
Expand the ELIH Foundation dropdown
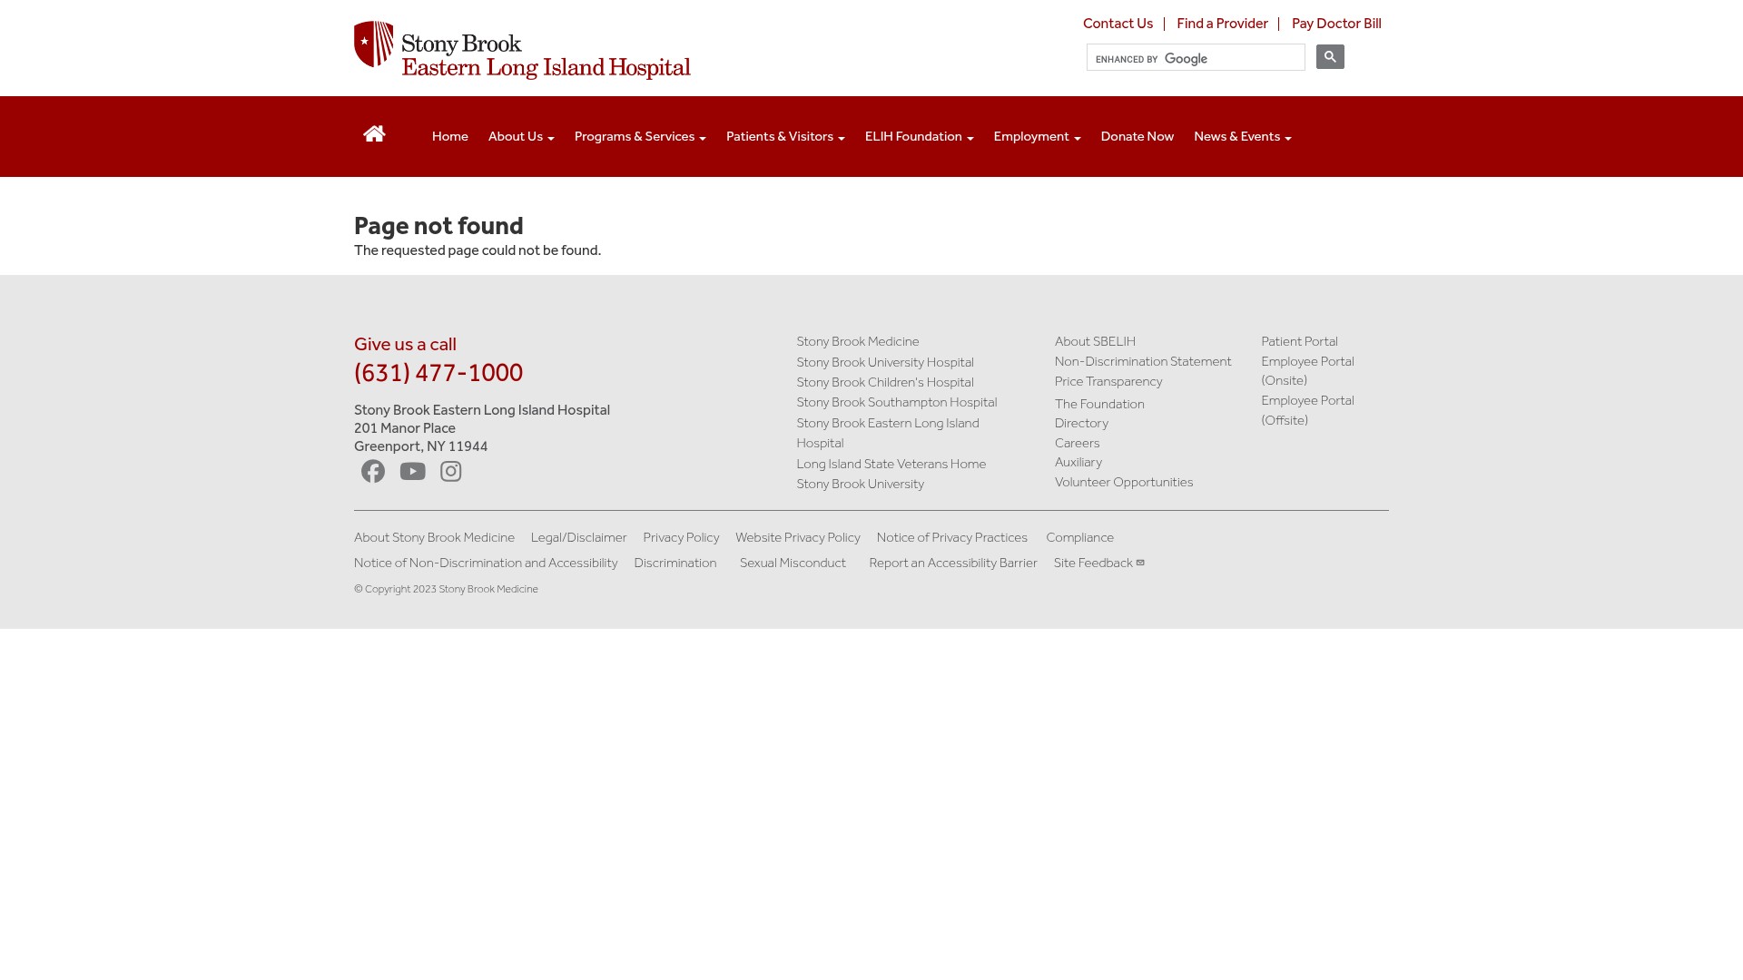pos(919,136)
